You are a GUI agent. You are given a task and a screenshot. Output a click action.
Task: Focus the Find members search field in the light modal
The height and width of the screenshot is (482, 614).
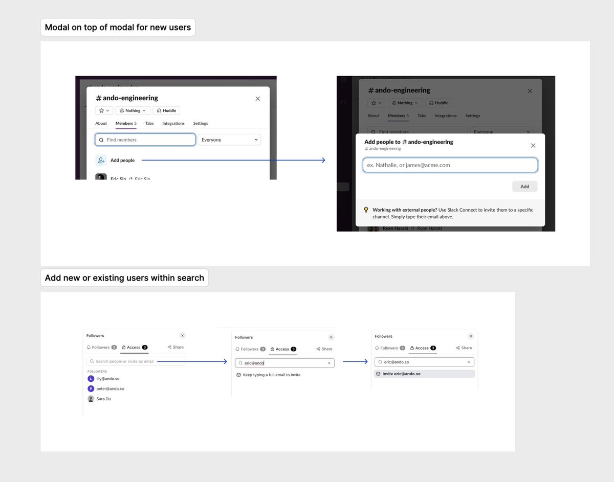coord(145,140)
